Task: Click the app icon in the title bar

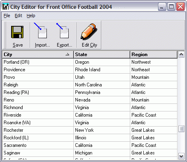Action: click(6, 7)
